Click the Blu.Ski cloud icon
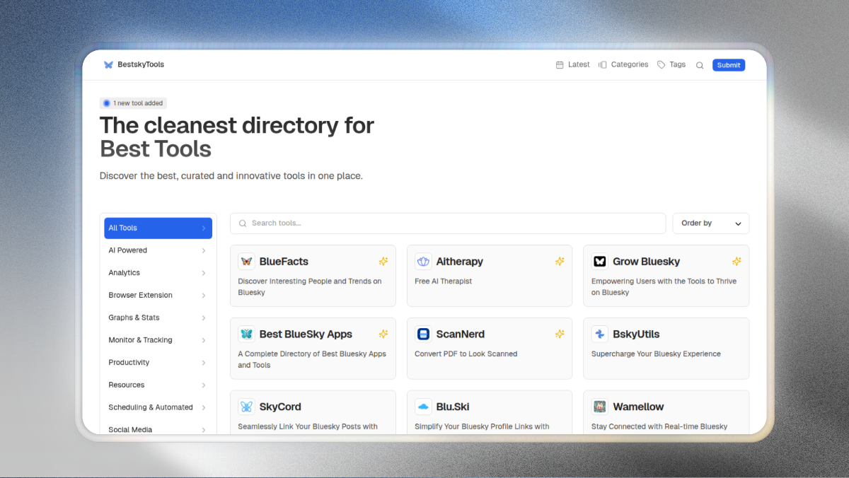This screenshot has height=478, width=849. tap(423, 407)
